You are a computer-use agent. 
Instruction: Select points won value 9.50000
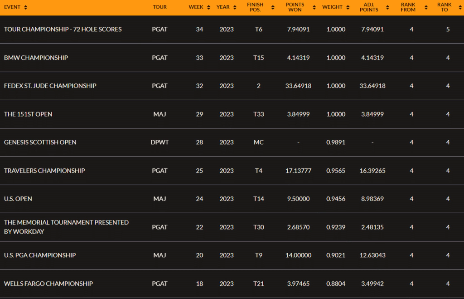tap(298, 199)
